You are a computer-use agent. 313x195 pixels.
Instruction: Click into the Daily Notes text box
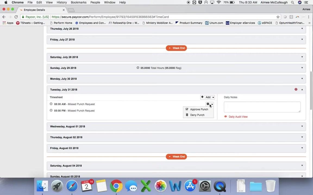tap(262, 107)
